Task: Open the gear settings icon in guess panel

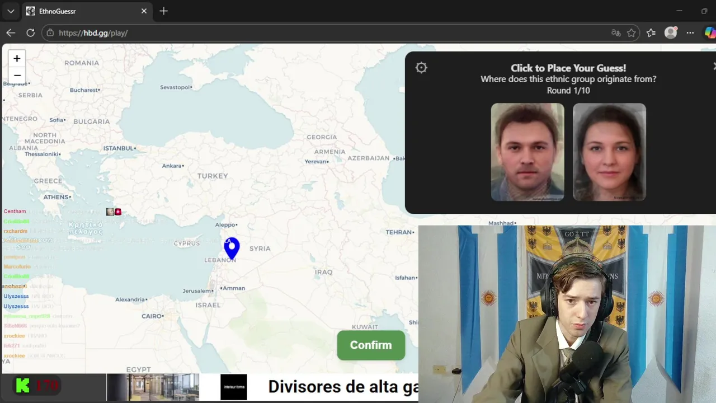Action: pyautogui.click(x=421, y=68)
